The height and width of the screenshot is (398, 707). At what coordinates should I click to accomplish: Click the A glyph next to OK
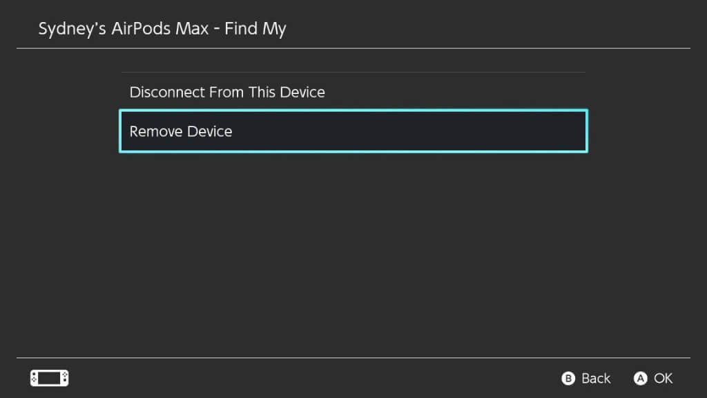pyautogui.click(x=641, y=379)
